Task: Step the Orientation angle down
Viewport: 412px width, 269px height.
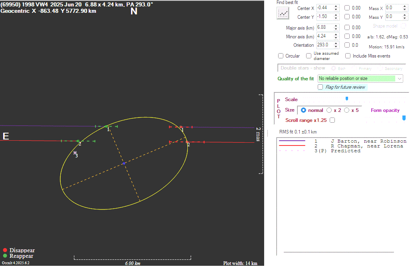Action: tap(336, 47)
